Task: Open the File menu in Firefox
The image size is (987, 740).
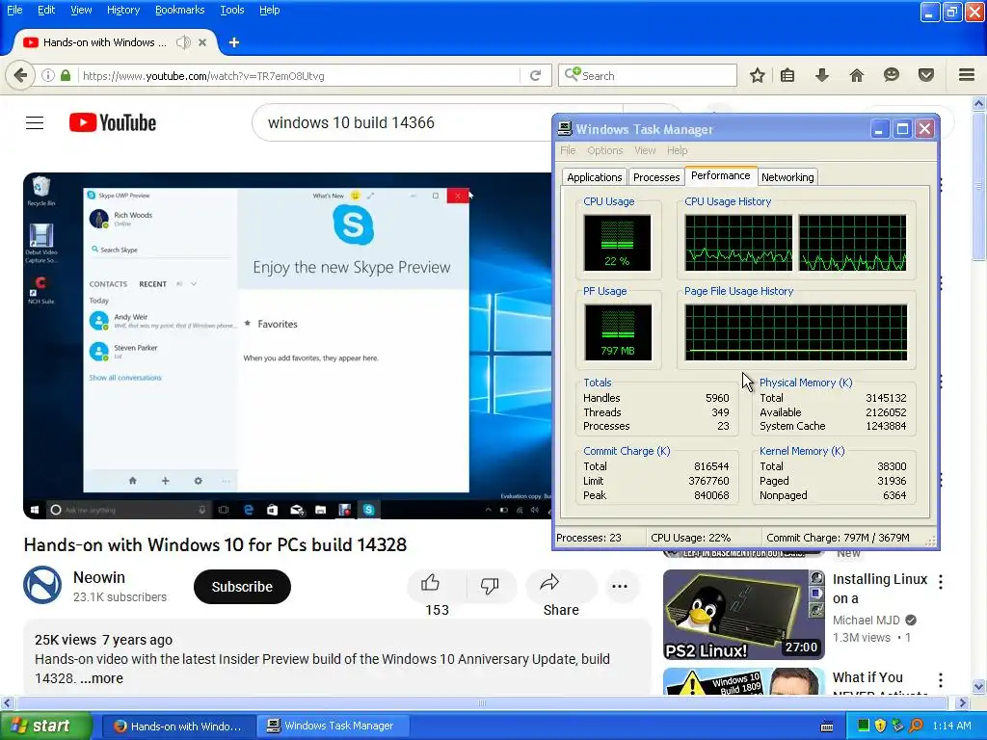Action: click(14, 10)
